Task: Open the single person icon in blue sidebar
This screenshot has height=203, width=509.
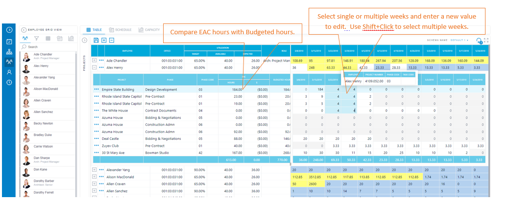Action: (x=9, y=72)
